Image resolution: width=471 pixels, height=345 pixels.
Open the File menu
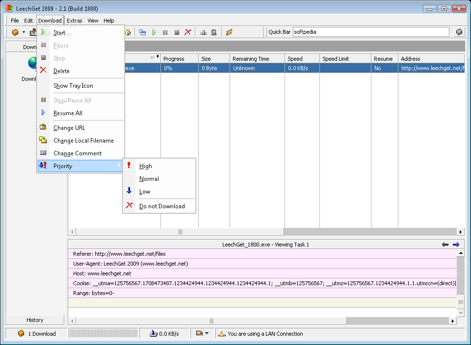[x=15, y=21]
